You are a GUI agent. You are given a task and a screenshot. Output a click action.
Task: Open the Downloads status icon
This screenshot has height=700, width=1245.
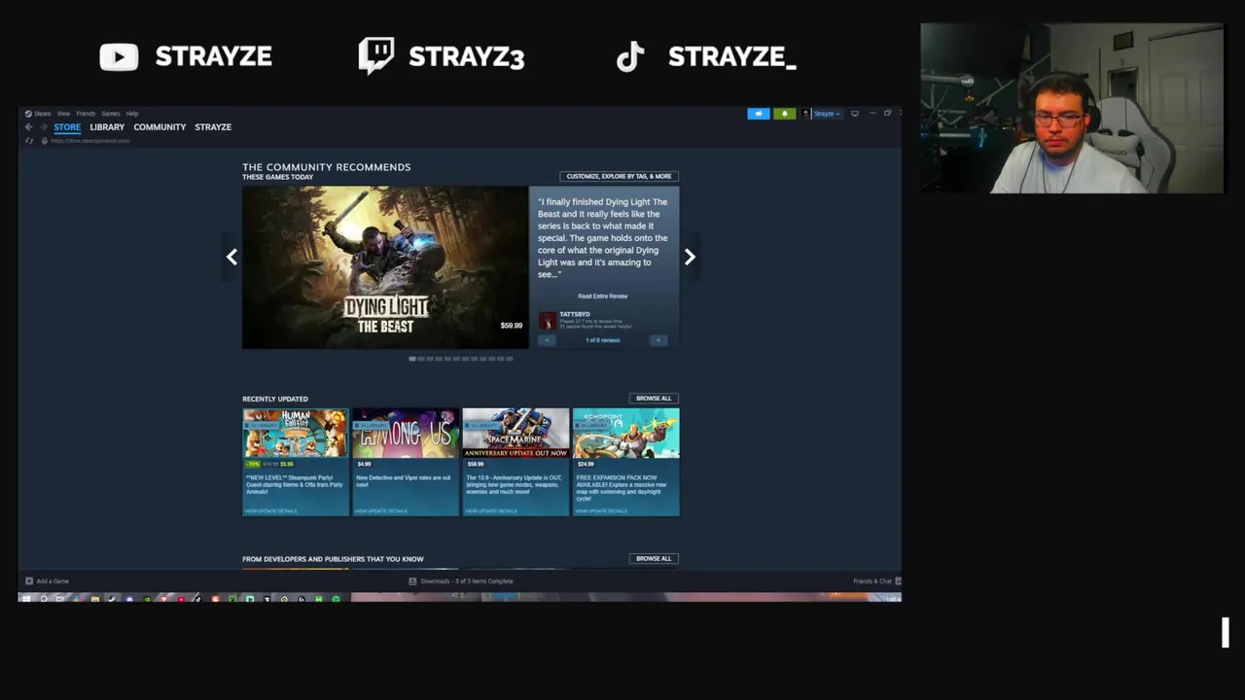coord(413,581)
